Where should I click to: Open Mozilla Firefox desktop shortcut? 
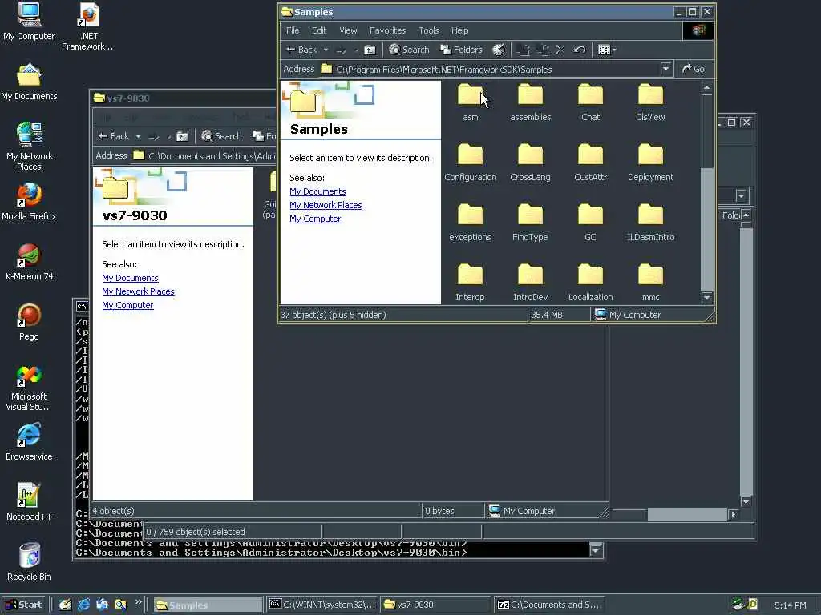[x=29, y=202]
